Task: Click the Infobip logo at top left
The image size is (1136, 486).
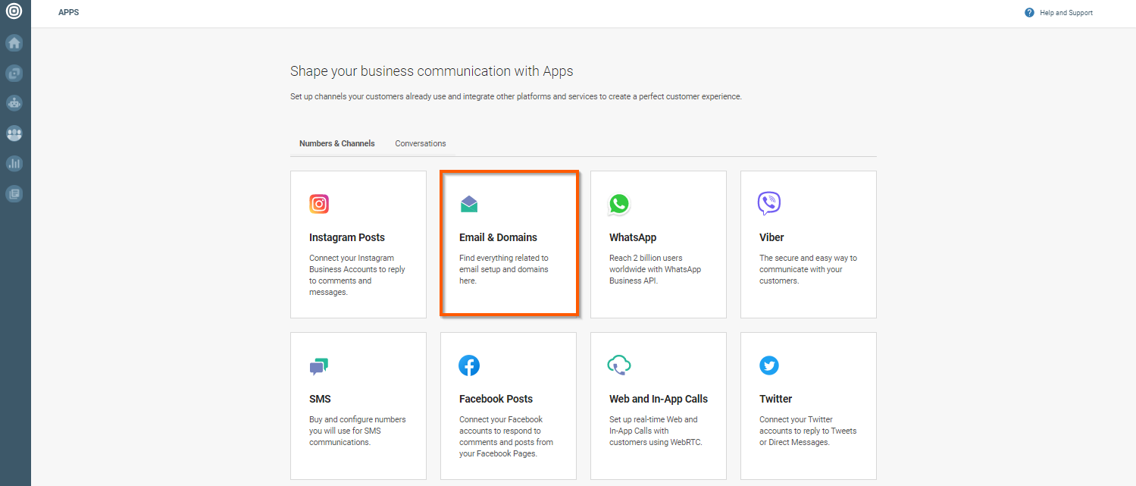Action: pos(14,12)
